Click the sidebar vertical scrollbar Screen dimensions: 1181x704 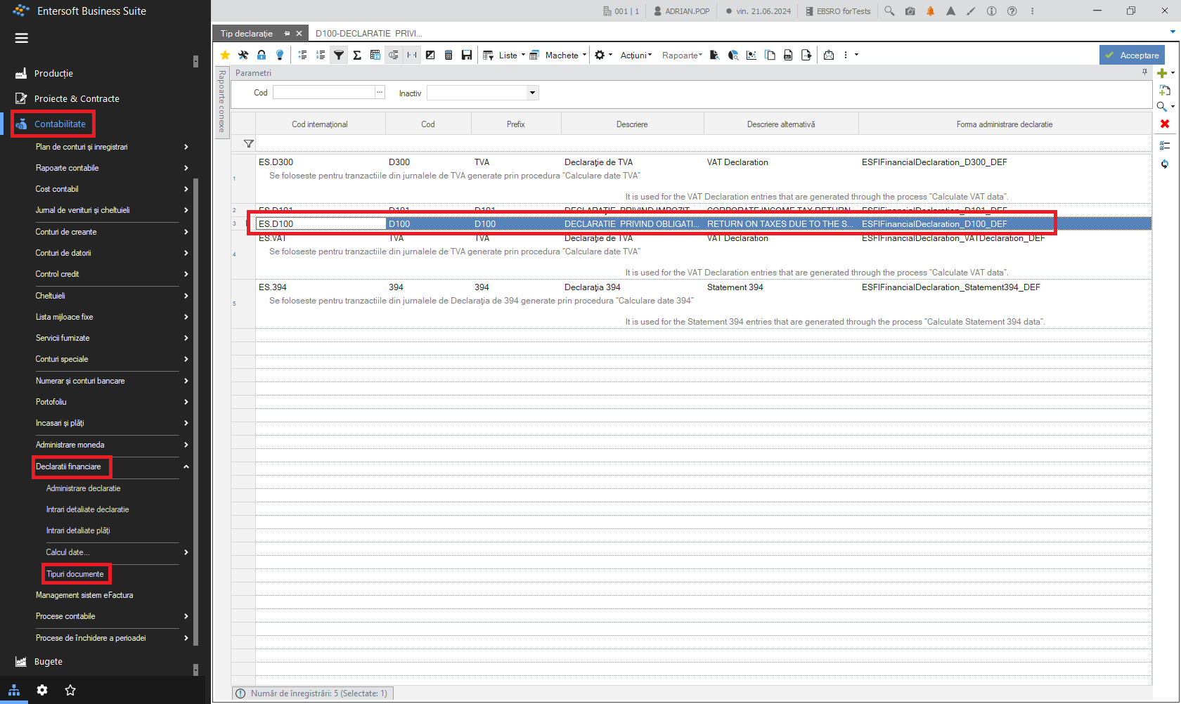196,411
